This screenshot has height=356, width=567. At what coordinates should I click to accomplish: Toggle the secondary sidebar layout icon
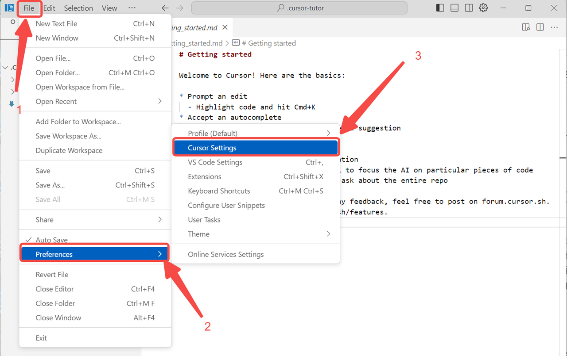(469, 8)
